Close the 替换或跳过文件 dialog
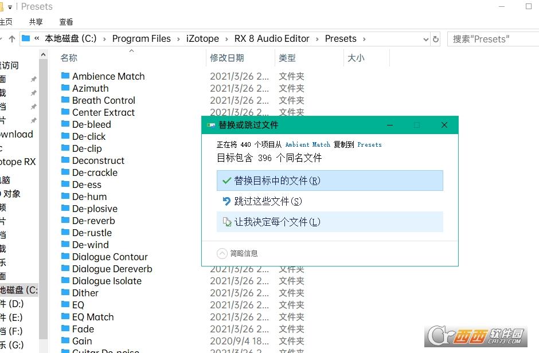The width and height of the screenshot is (539, 353). [x=444, y=125]
